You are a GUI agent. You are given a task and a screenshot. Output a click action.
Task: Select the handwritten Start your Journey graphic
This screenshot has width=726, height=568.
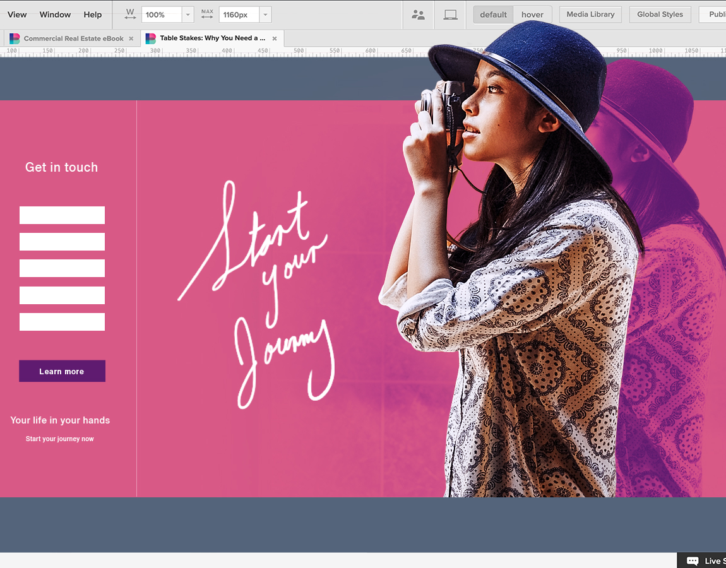tap(256, 295)
